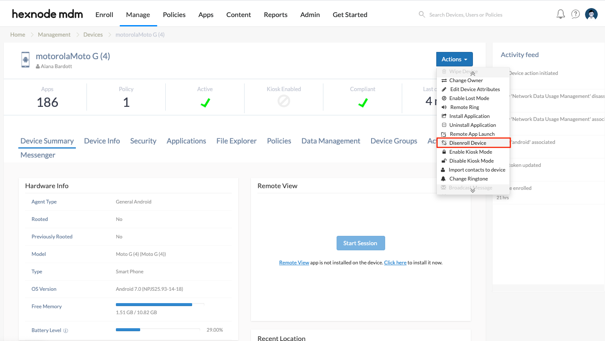
Task: Click the Battery Level info icon
Action: click(66, 330)
